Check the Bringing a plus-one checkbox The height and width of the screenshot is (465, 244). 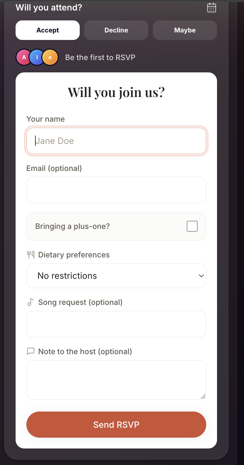(192, 226)
